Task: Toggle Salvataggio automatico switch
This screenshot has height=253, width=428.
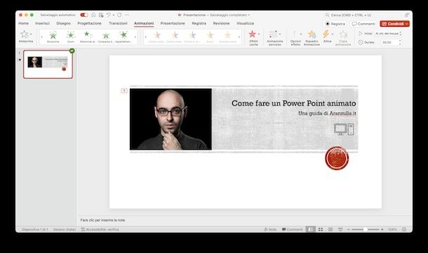Action: click(84, 15)
